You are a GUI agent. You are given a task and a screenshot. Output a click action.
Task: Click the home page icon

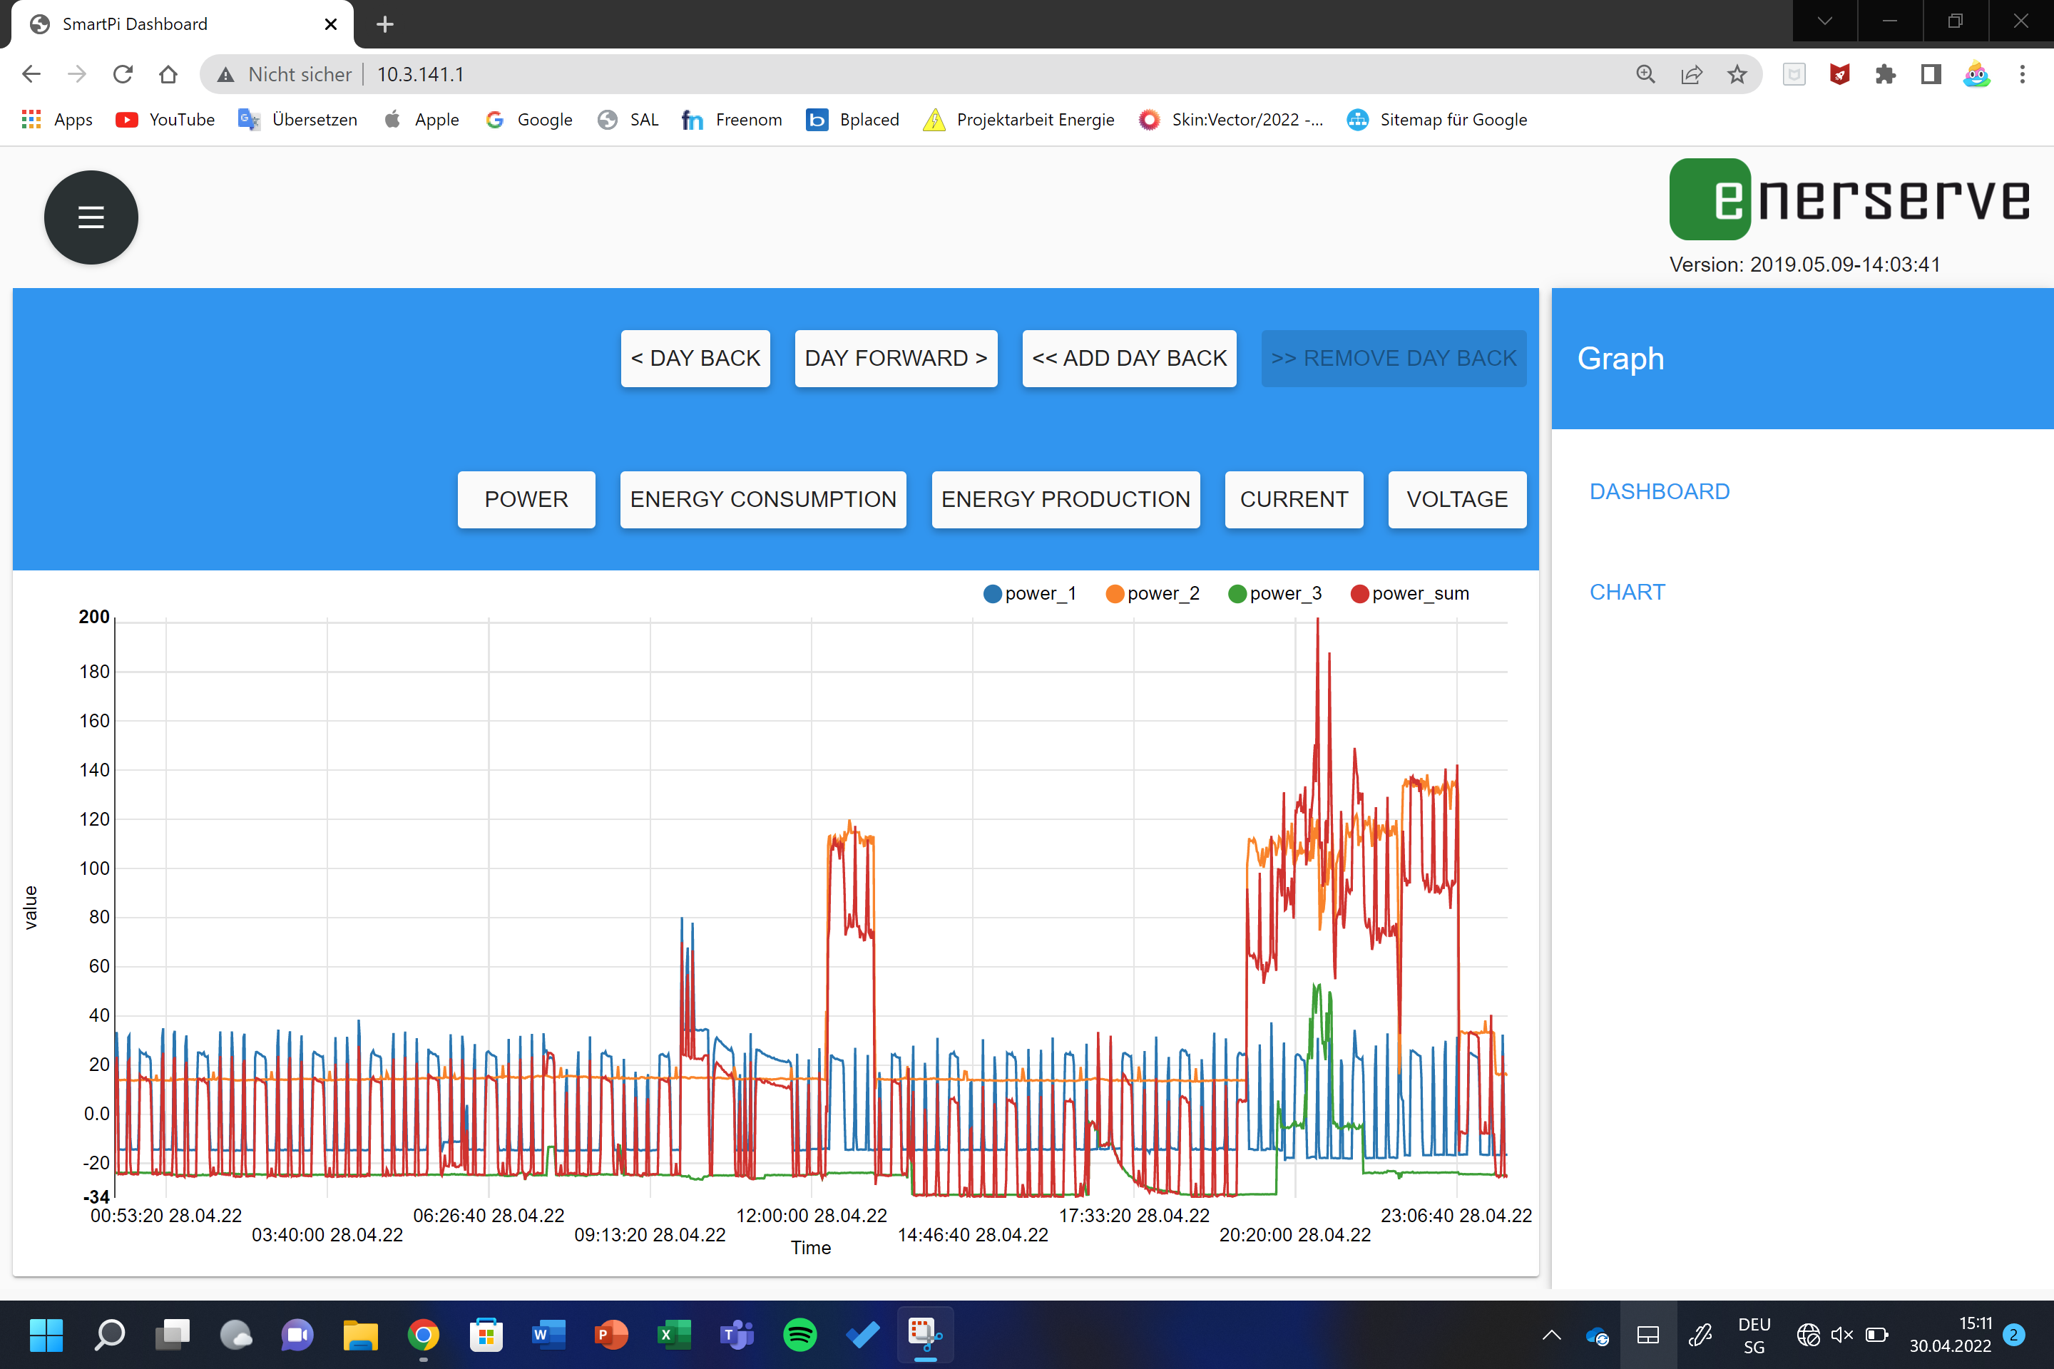[168, 74]
